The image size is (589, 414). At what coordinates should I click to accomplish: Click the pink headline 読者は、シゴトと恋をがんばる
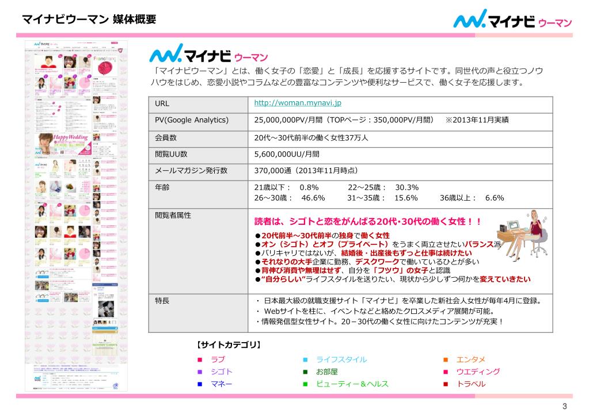[x=368, y=221]
